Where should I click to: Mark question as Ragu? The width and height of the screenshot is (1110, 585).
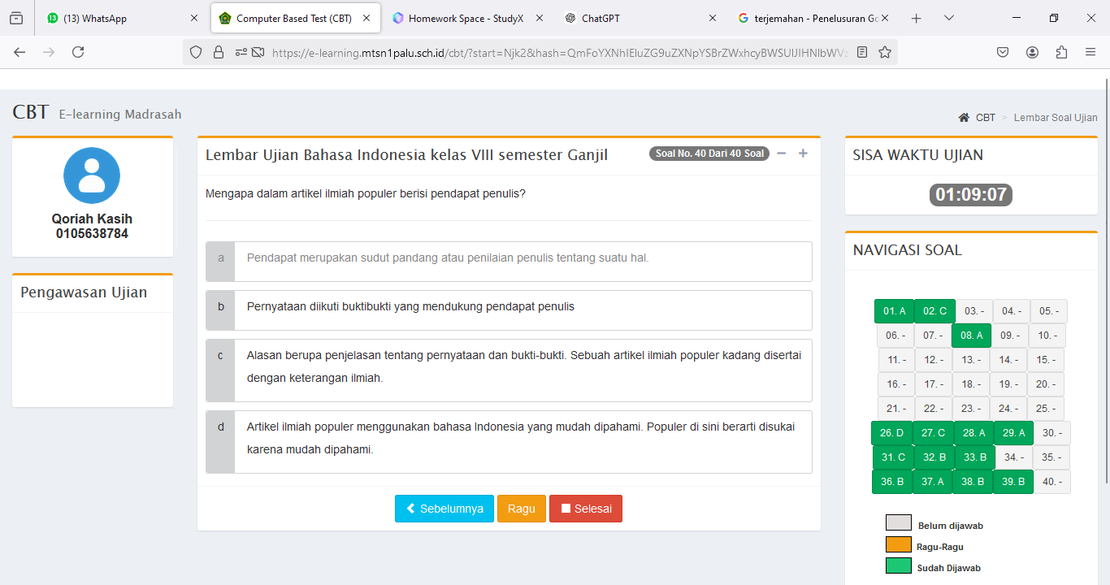point(522,509)
